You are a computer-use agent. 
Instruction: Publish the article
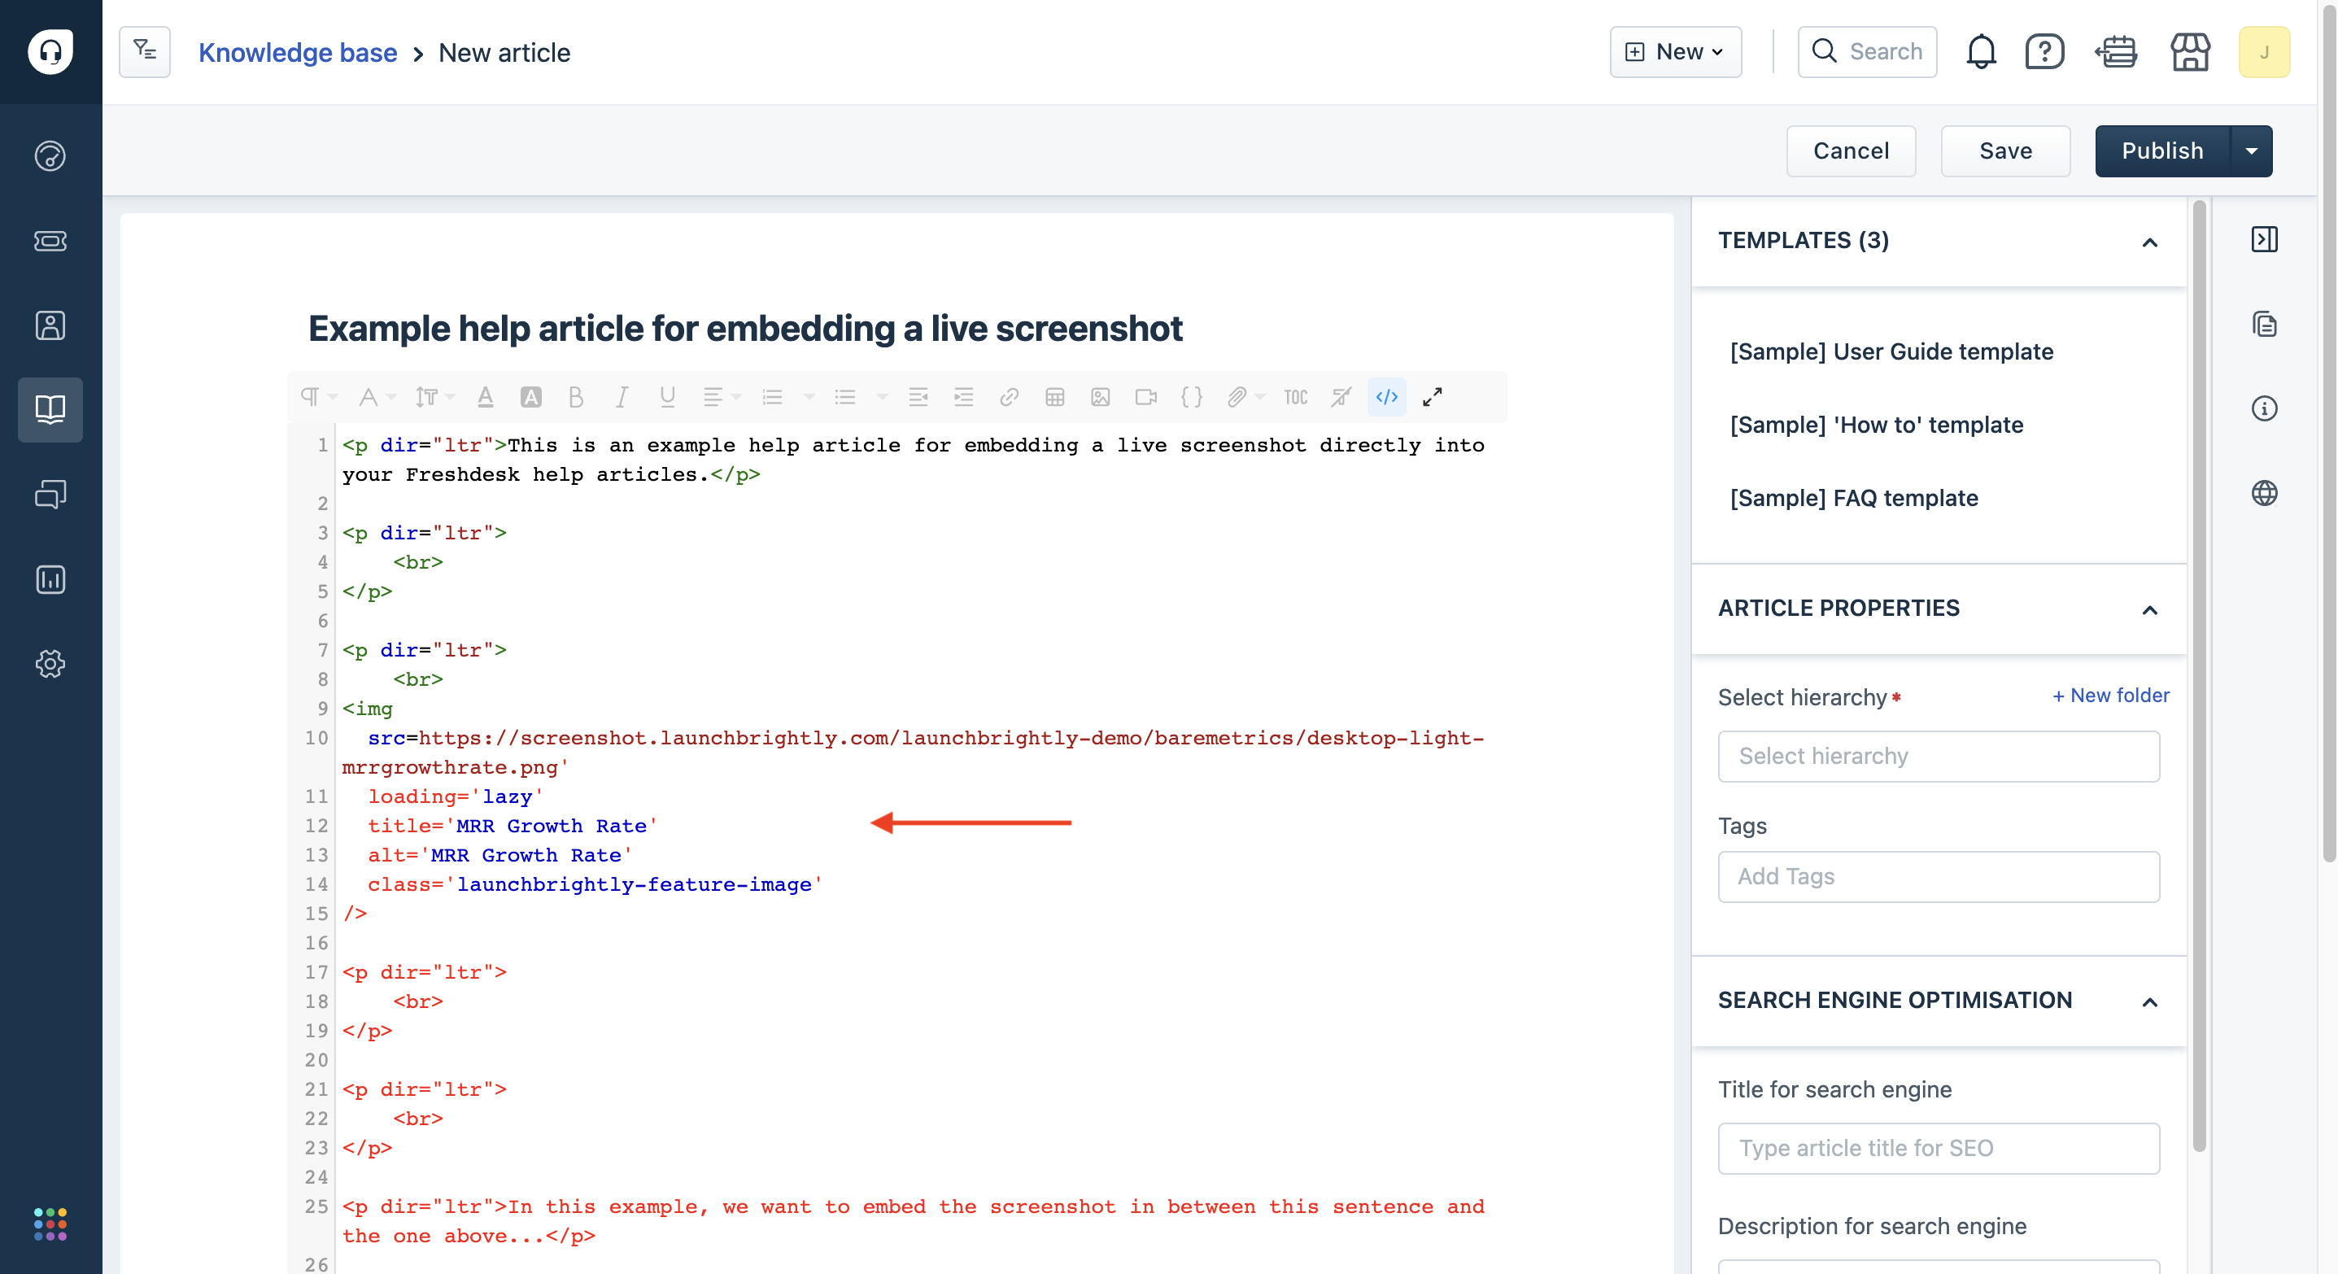click(x=2162, y=151)
